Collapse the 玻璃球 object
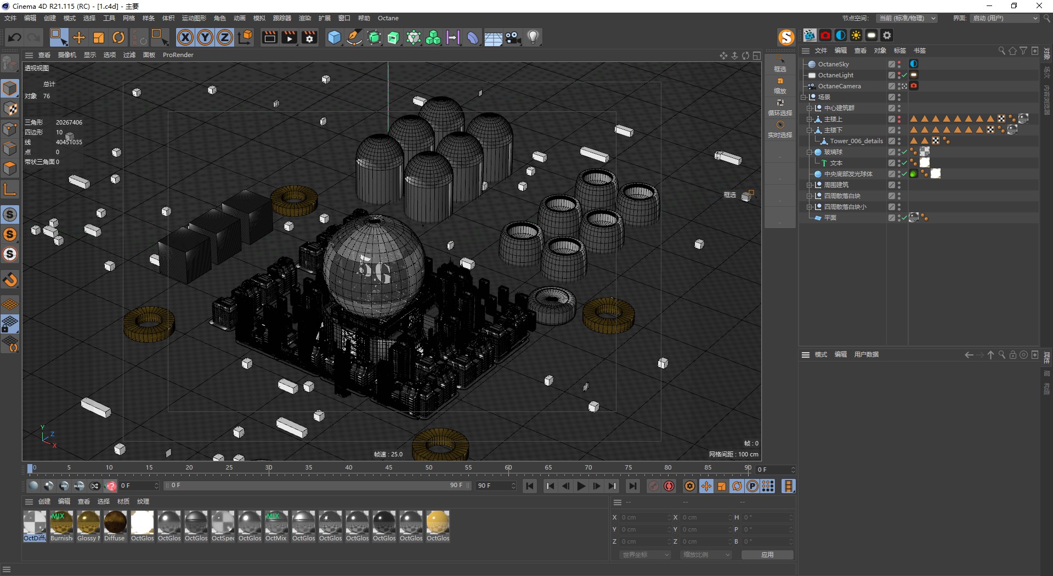Image resolution: width=1053 pixels, height=576 pixels. [809, 152]
